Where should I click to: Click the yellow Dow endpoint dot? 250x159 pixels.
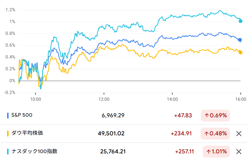coord(240,52)
